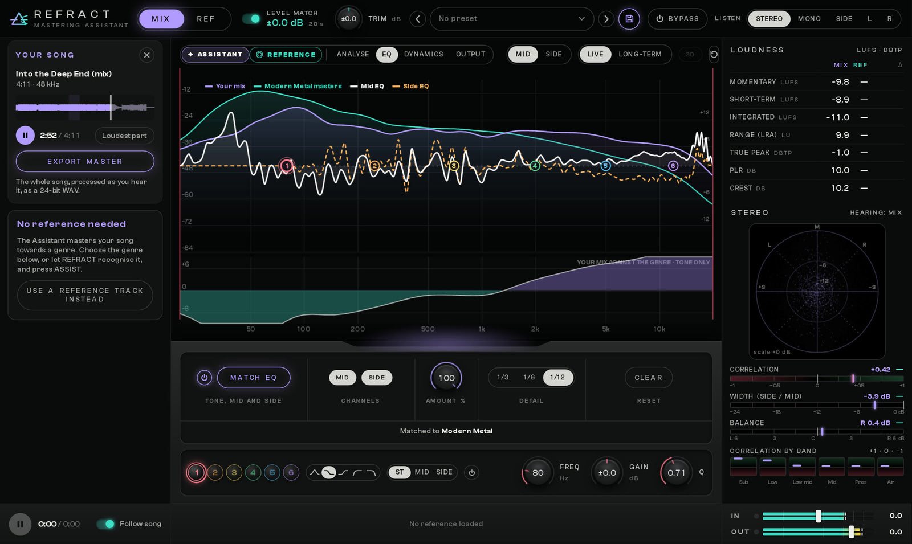Click the Clear reset button
Screen dimensions: 912x544
[649, 378]
